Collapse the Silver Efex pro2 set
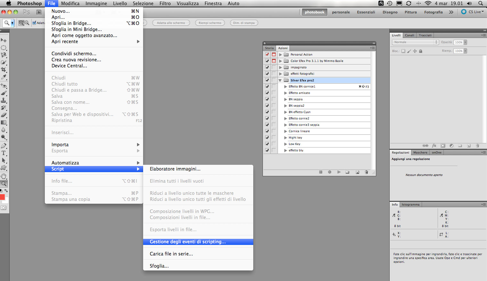 point(280,80)
